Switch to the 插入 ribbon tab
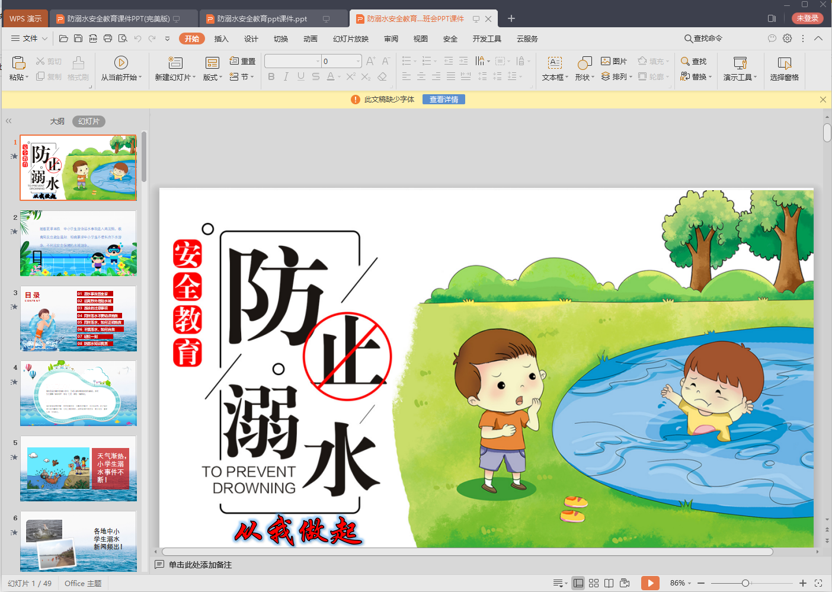The width and height of the screenshot is (832, 592). (221, 39)
